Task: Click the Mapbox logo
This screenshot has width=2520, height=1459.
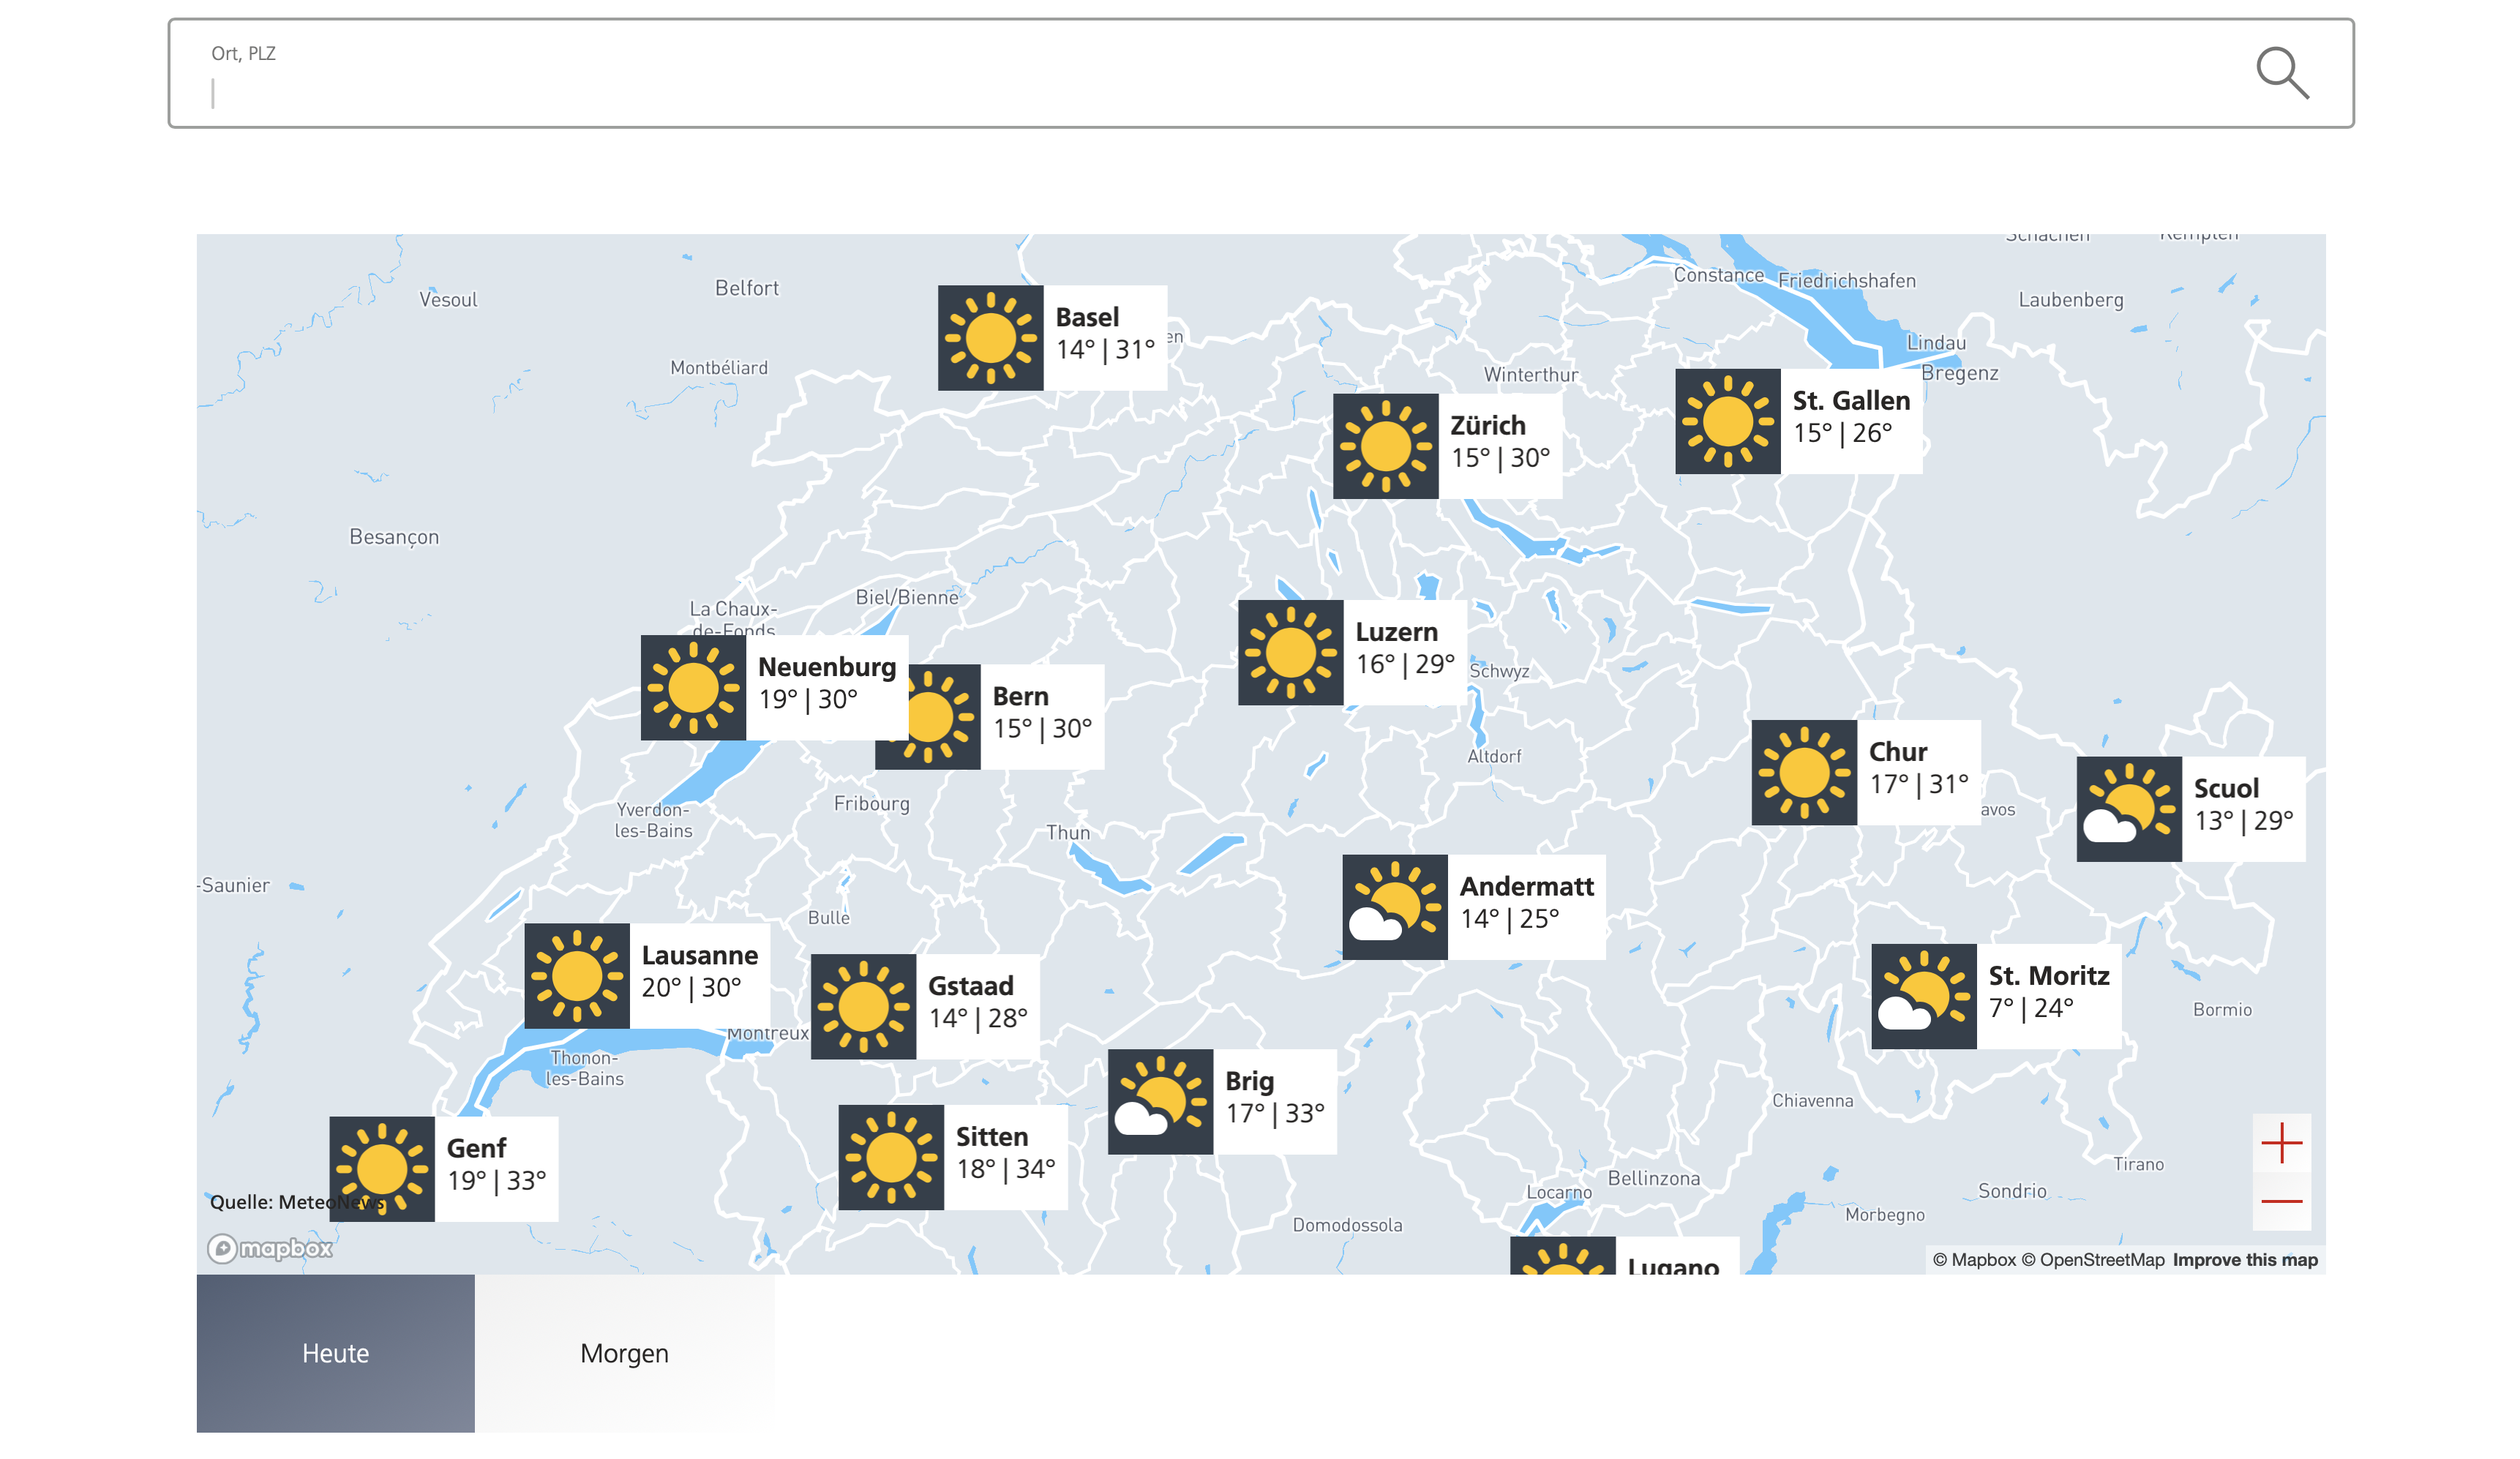Action: pos(270,1248)
